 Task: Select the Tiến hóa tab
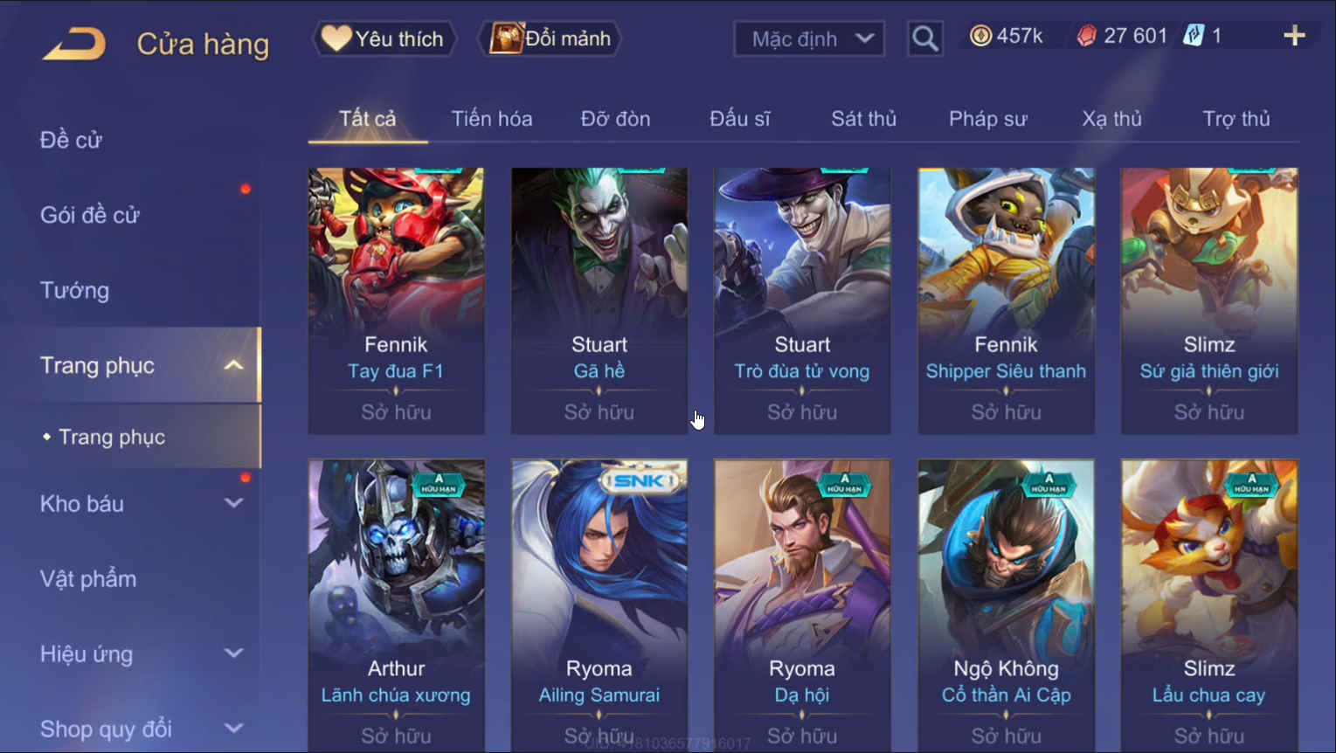[x=492, y=119]
